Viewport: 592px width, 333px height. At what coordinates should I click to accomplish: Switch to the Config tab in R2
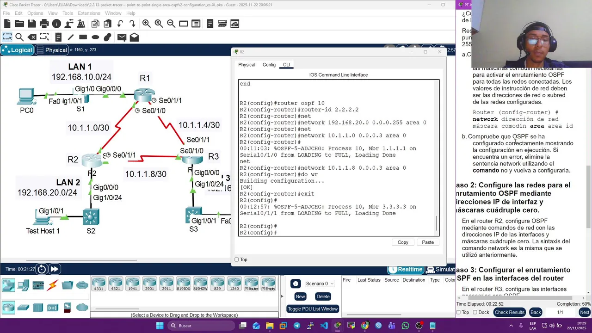coord(269,65)
